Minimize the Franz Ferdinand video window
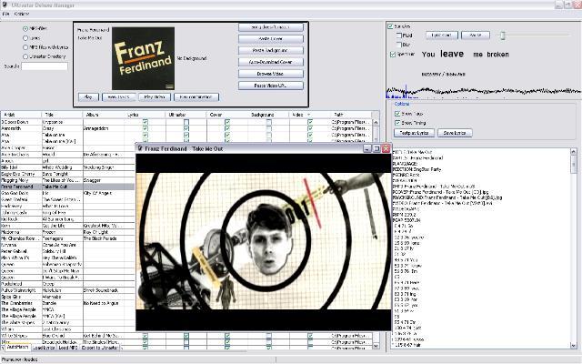The width and height of the screenshot is (582, 364). [367, 148]
